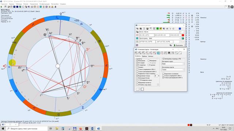Click the bell icon in main toolbar
The width and height of the screenshot is (234, 131).
point(52,7)
